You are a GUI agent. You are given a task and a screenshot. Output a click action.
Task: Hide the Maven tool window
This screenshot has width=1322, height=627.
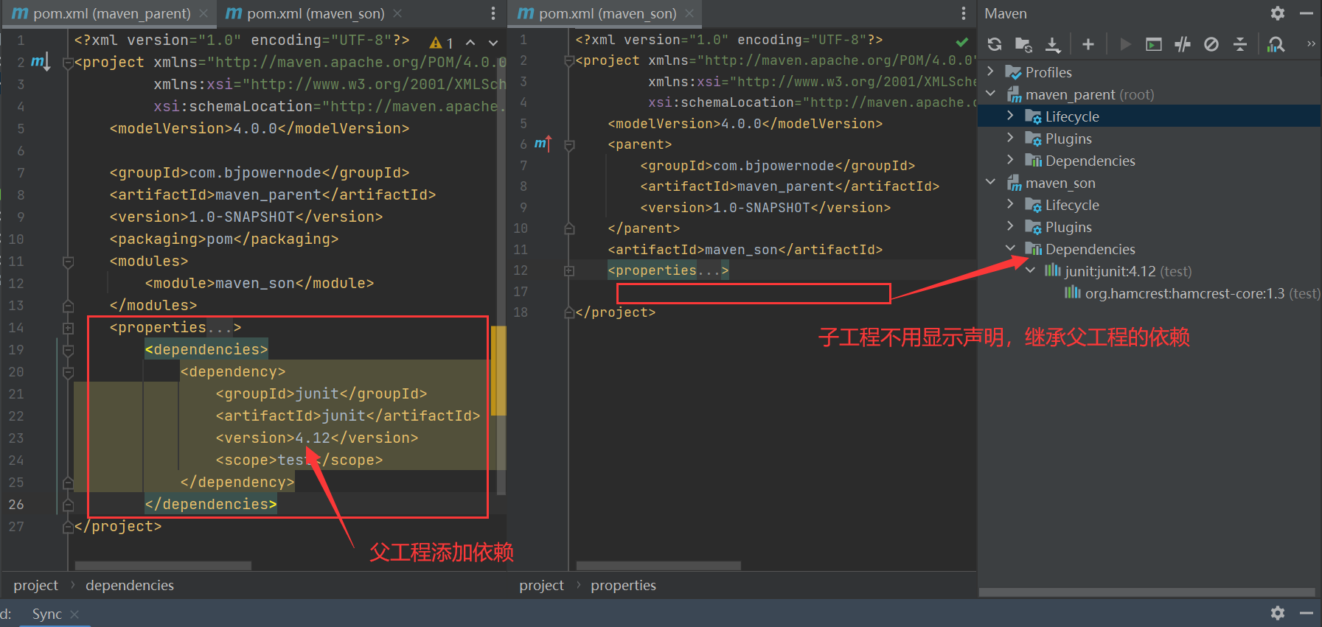[1307, 13]
